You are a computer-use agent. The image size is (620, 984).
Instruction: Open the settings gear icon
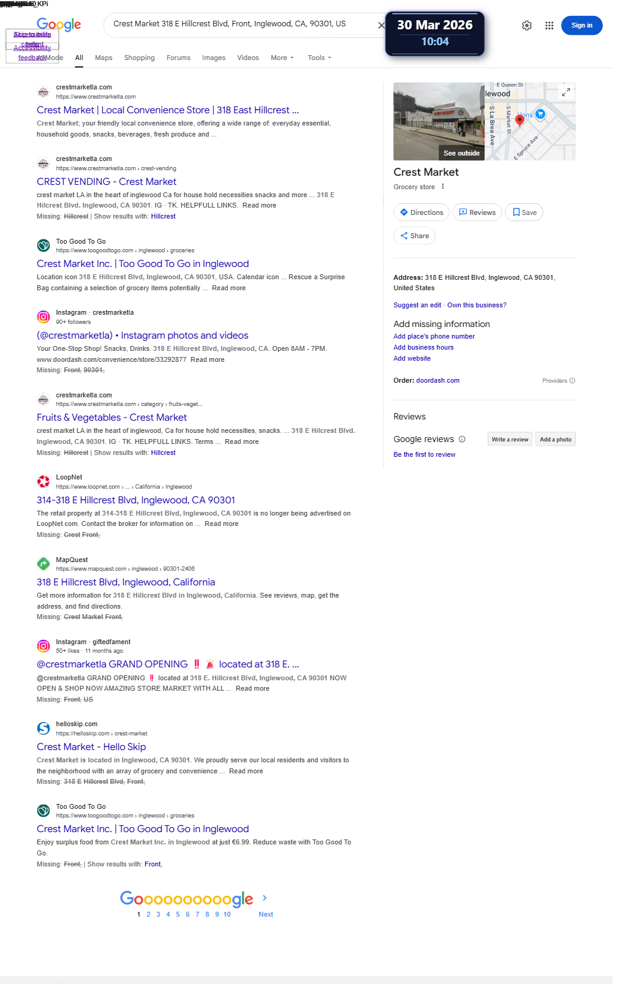click(x=527, y=26)
